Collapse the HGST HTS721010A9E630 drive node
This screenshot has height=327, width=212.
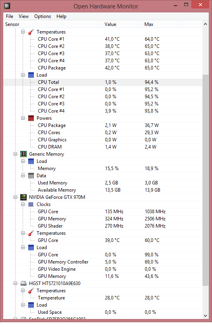coord(15,283)
